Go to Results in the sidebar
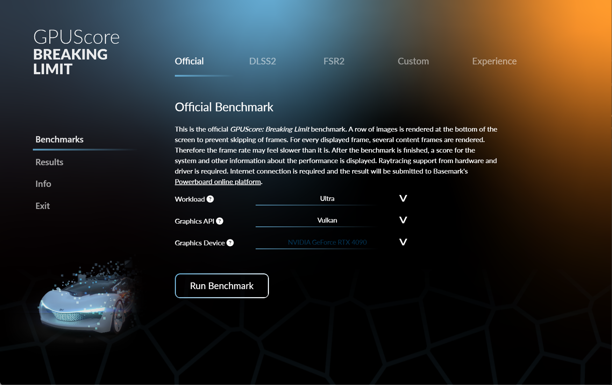Viewport: 612px width, 385px height. [x=49, y=162]
